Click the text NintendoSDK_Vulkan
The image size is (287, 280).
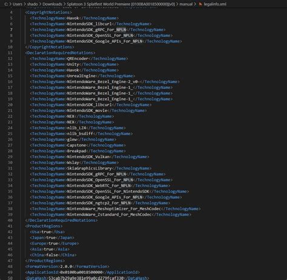click(x=88, y=157)
